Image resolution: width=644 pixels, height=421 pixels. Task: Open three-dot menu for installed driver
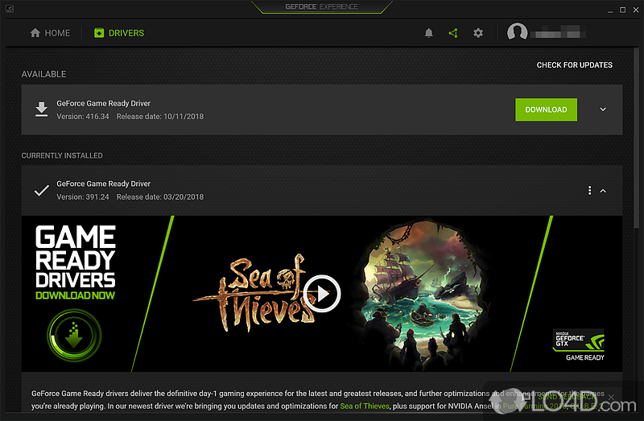[x=590, y=191]
